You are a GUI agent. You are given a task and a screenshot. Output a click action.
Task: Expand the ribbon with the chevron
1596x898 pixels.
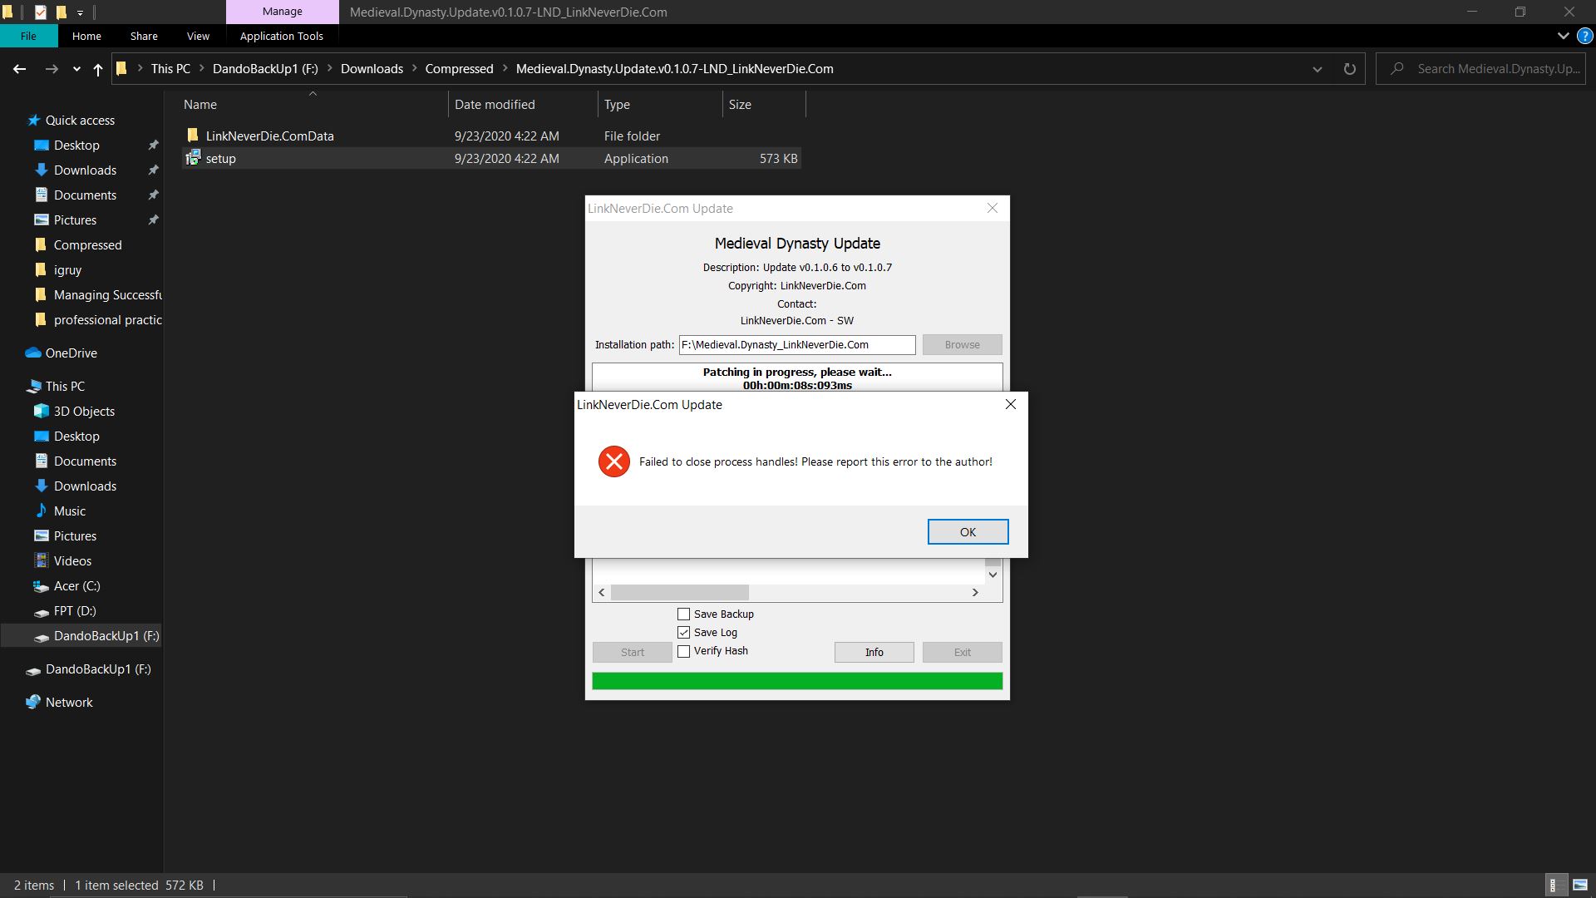(1563, 36)
